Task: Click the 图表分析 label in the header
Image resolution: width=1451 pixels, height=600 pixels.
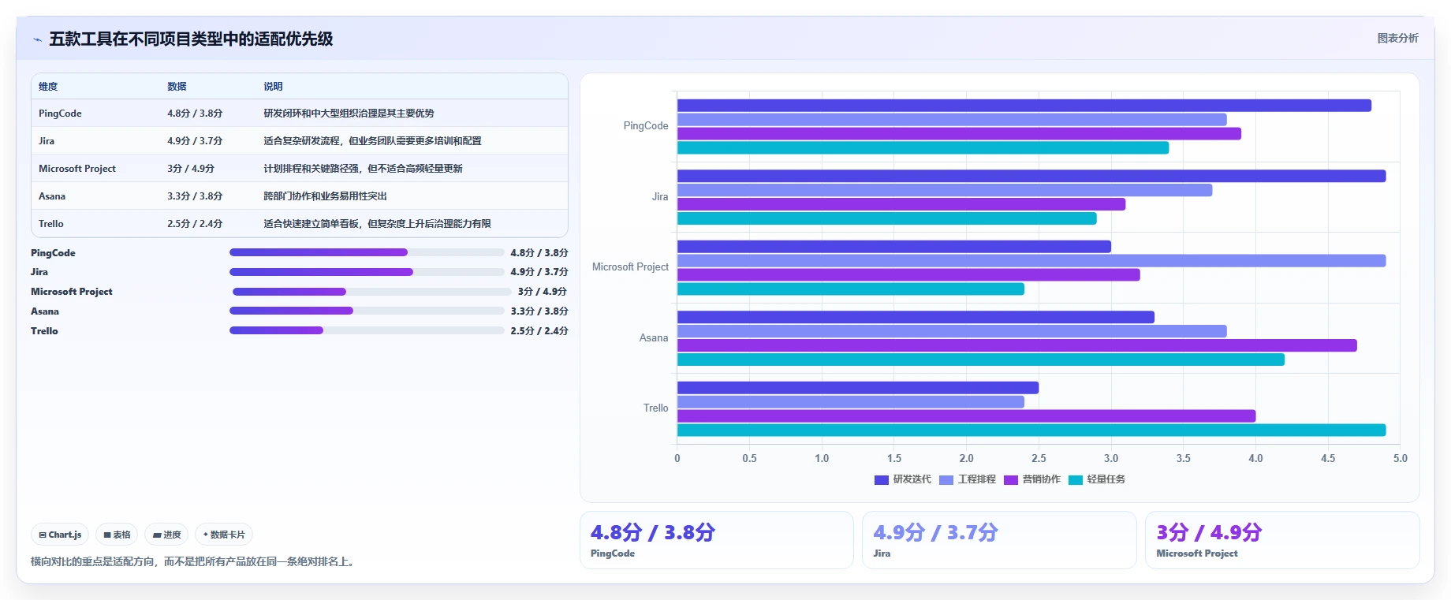Action: (1397, 38)
